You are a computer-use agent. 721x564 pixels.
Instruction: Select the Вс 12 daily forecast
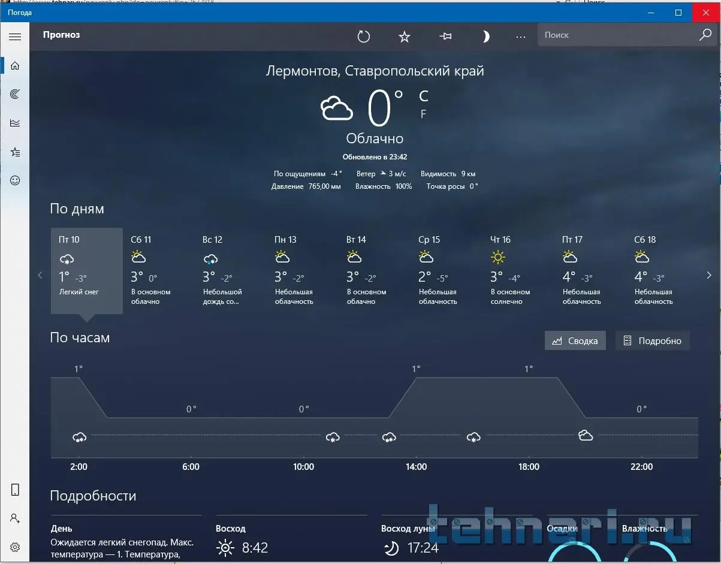pyautogui.click(x=231, y=271)
